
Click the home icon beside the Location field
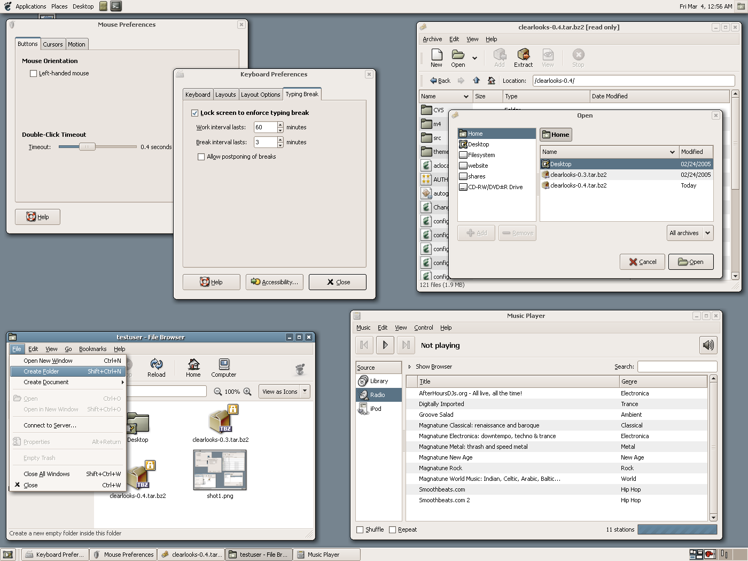[491, 81]
